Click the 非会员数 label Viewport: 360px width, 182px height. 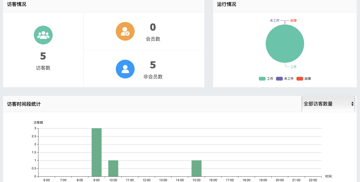click(x=153, y=77)
